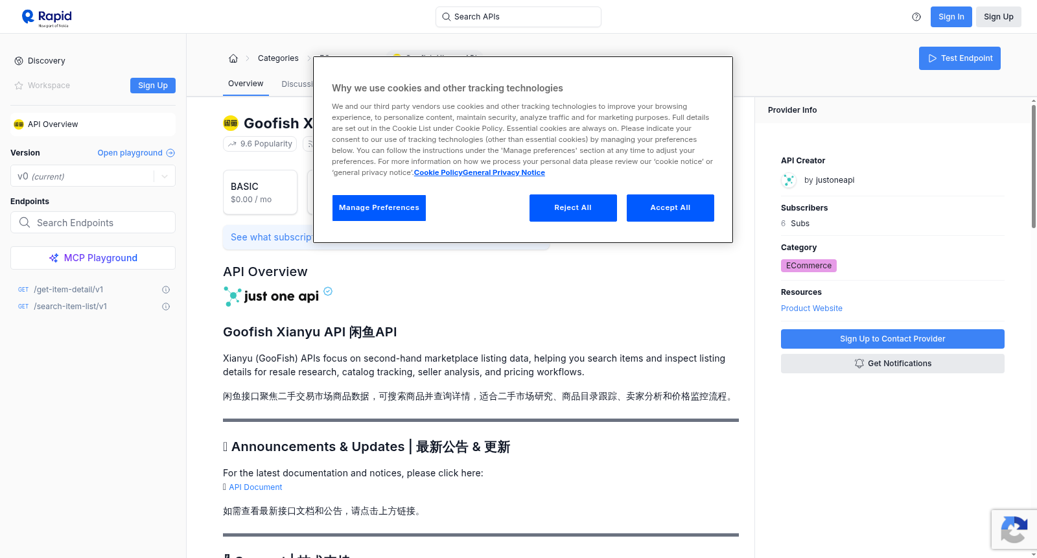The height and width of the screenshot is (558, 1037).
Task: Click the search icon in Search APIs
Action: pyautogui.click(x=447, y=17)
